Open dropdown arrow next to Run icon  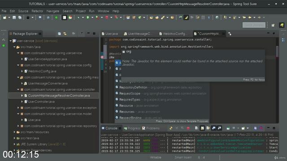[92, 17]
